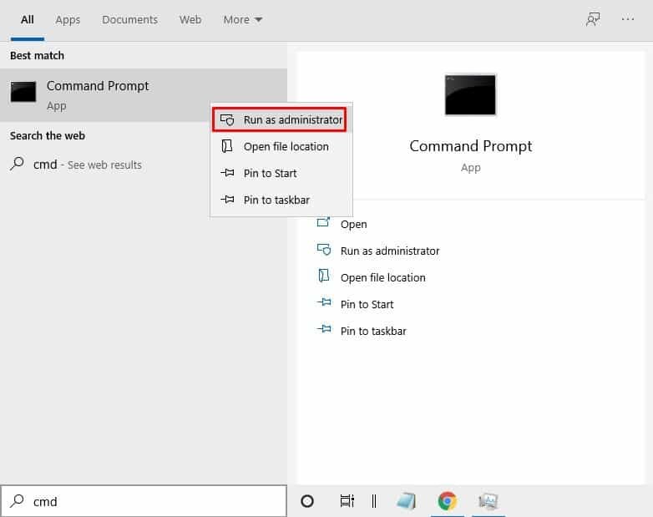Click Run as administrator in right panel
This screenshot has height=517, width=653.
click(x=389, y=251)
